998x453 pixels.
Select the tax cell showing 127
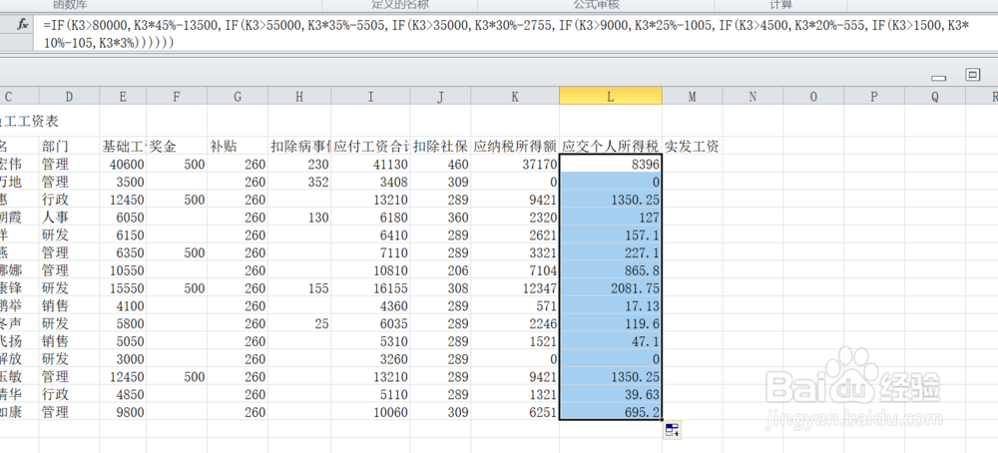pos(611,218)
